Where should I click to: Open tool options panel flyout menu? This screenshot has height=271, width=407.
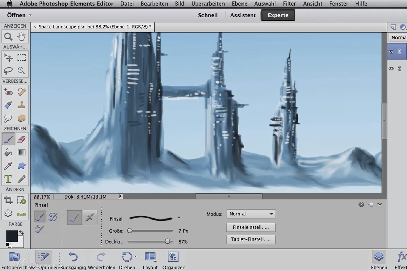371,204
